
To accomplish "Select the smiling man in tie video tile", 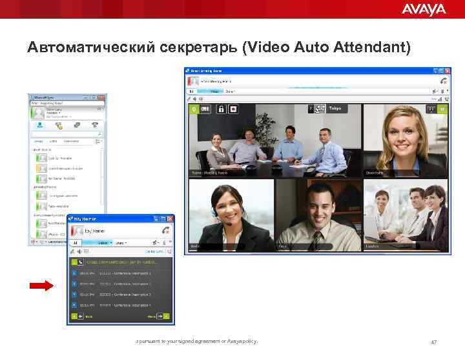I will 319,215.
